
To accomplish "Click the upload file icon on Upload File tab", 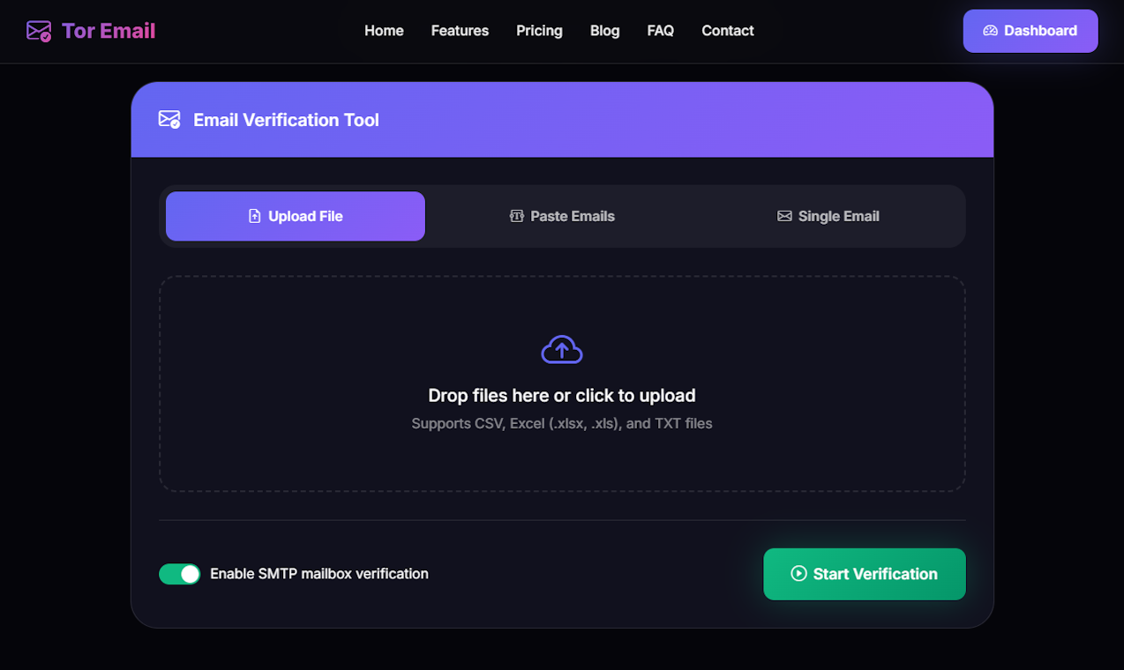I will click(254, 215).
